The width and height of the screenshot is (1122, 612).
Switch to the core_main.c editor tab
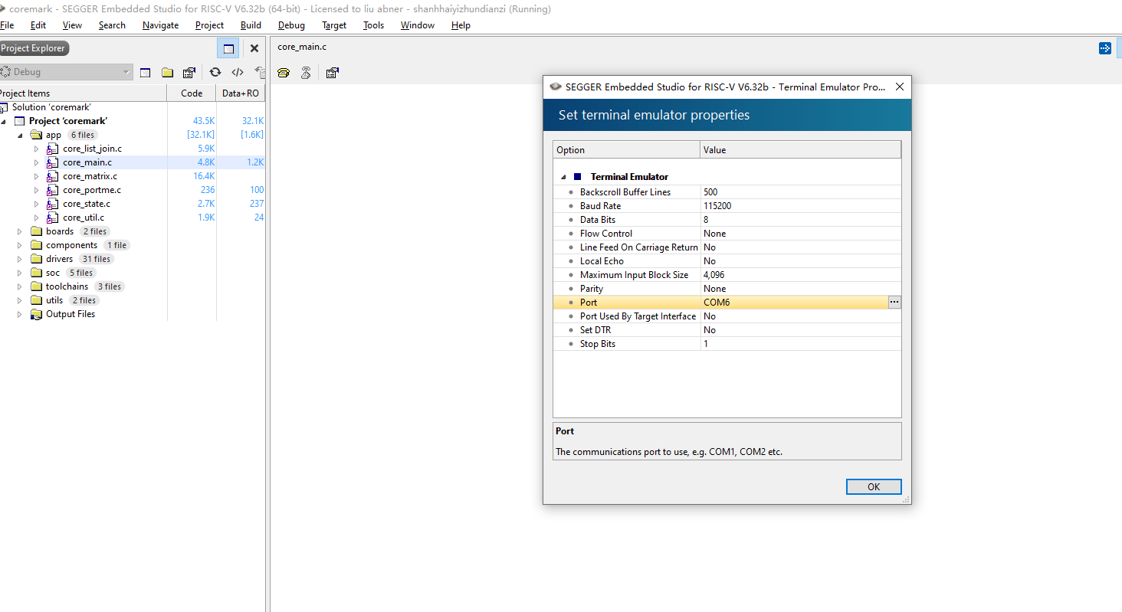[302, 47]
